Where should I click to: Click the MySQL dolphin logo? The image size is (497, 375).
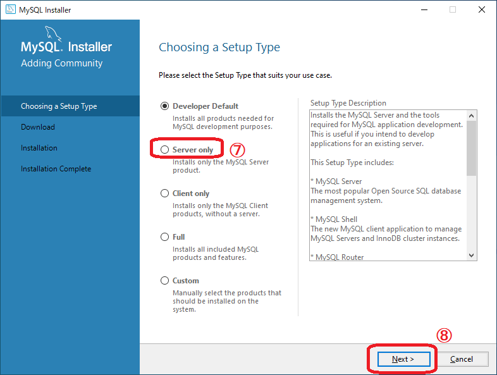coord(53,34)
